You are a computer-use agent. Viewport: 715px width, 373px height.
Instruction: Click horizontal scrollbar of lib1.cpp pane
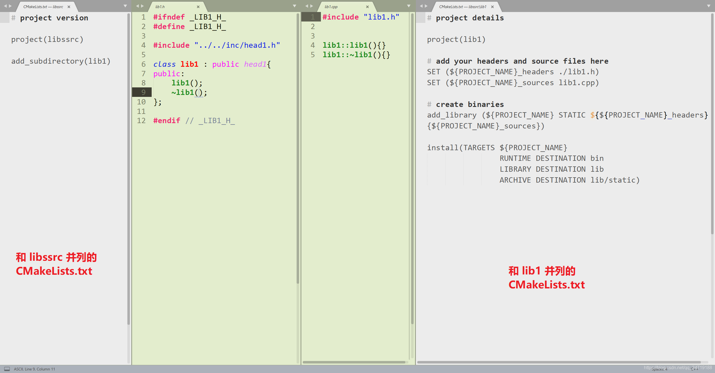point(354,362)
